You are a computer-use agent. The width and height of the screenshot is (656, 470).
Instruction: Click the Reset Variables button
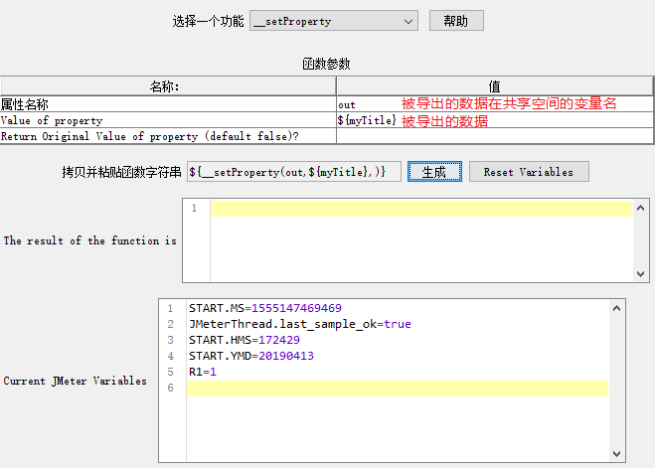click(x=529, y=172)
